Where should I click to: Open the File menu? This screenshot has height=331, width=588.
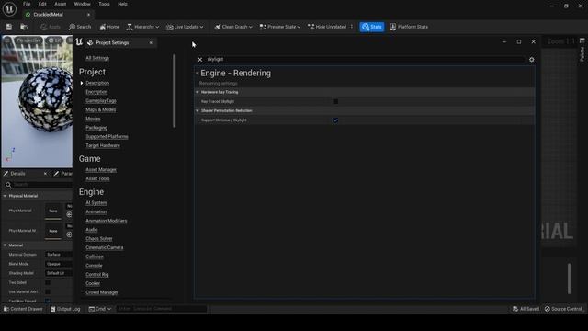click(27, 4)
